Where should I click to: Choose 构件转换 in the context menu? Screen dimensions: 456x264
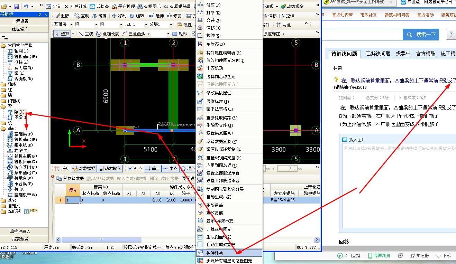(229, 253)
